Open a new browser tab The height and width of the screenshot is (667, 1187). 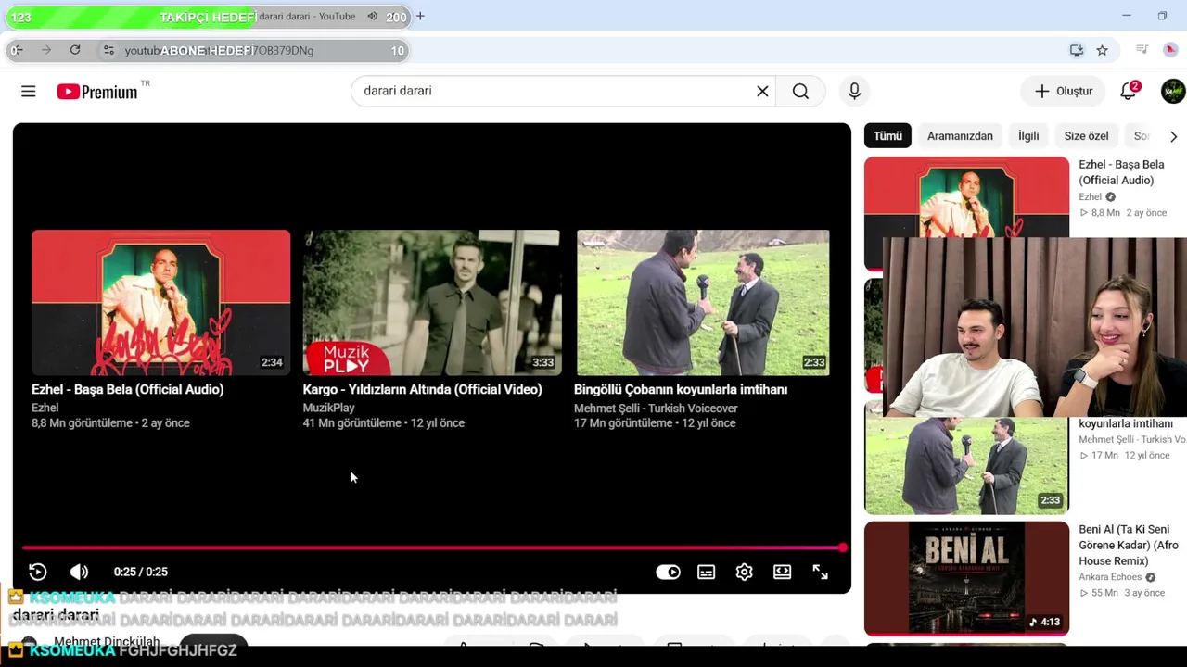[x=420, y=16]
